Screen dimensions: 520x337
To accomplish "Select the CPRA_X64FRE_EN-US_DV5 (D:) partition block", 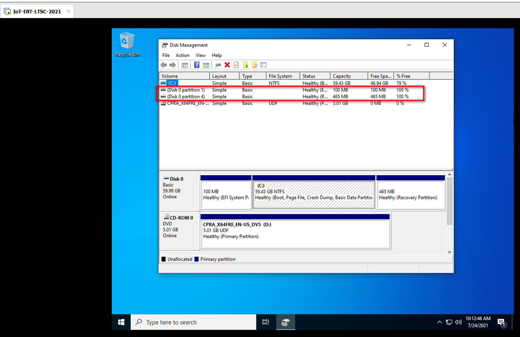I will click(295, 231).
